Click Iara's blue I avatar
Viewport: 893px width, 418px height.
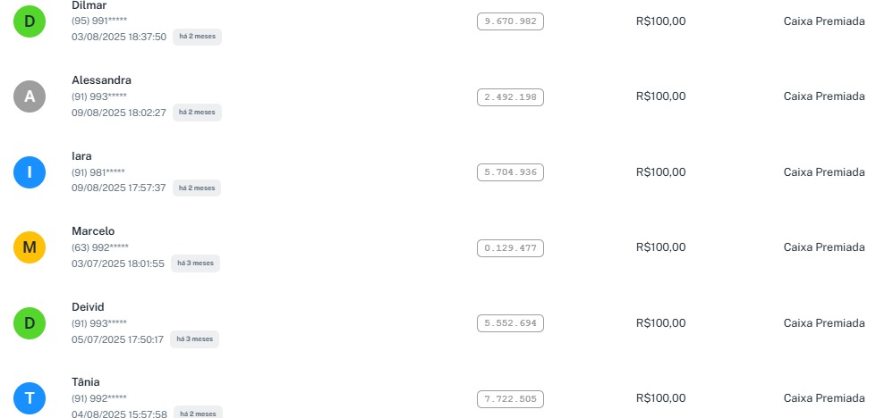pyautogui.click(x=30, y=171)
